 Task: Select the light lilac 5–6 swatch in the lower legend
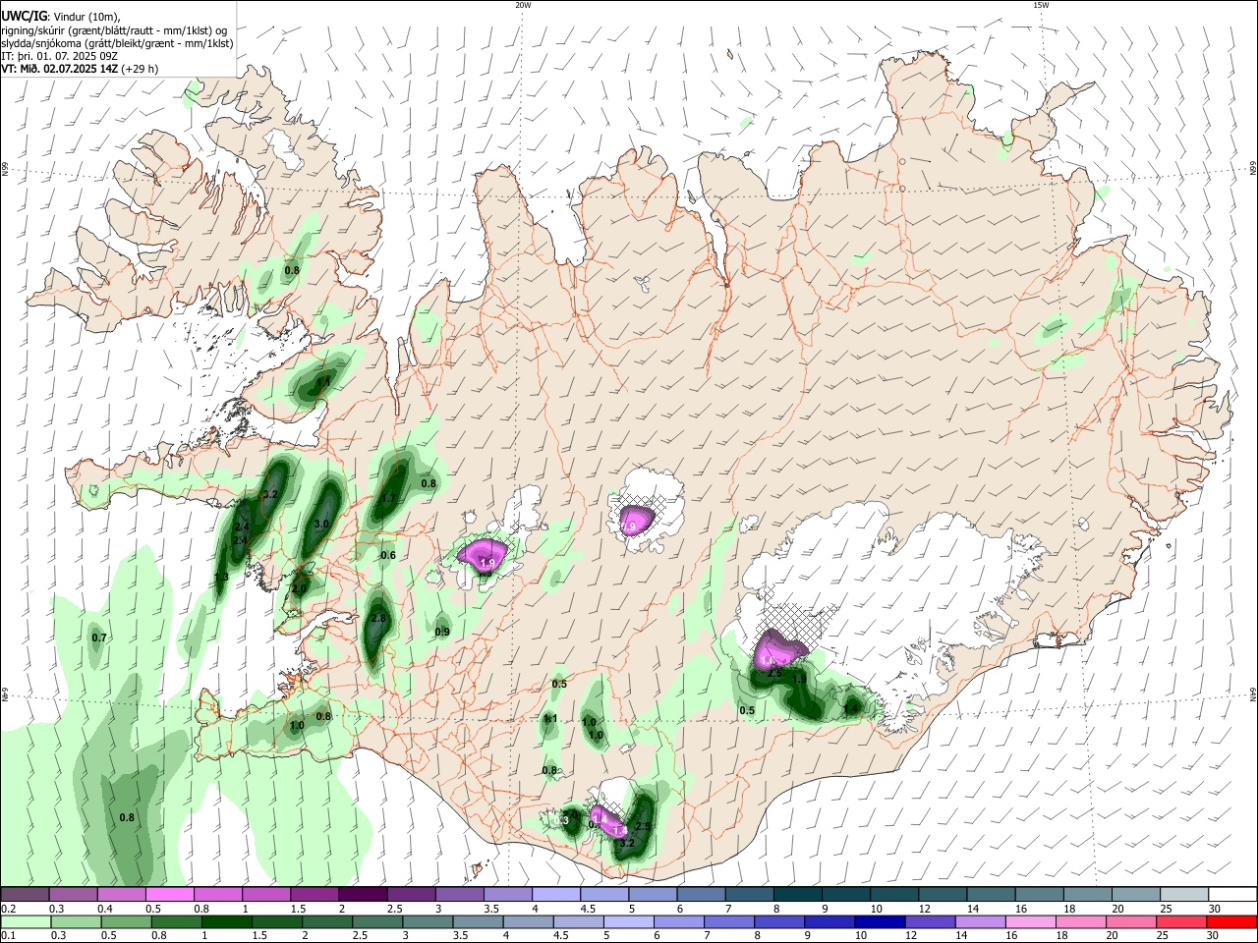[628, 921]
